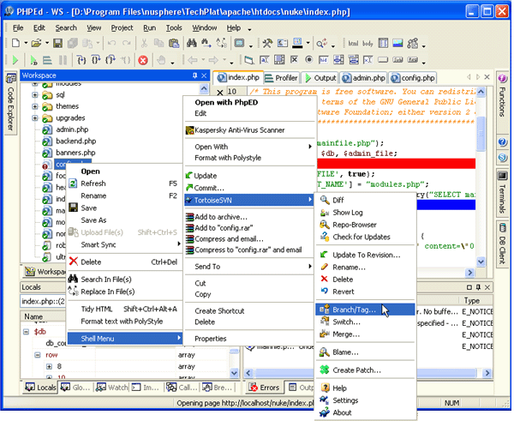Toggle the Pause debug toolbar button
514x421 pixels.
tap(63, 60)
